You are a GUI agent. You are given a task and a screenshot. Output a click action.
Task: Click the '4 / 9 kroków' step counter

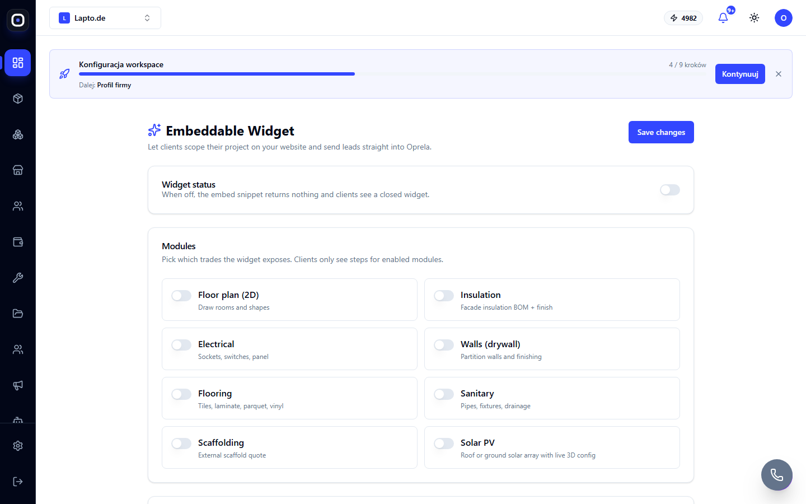687,65
